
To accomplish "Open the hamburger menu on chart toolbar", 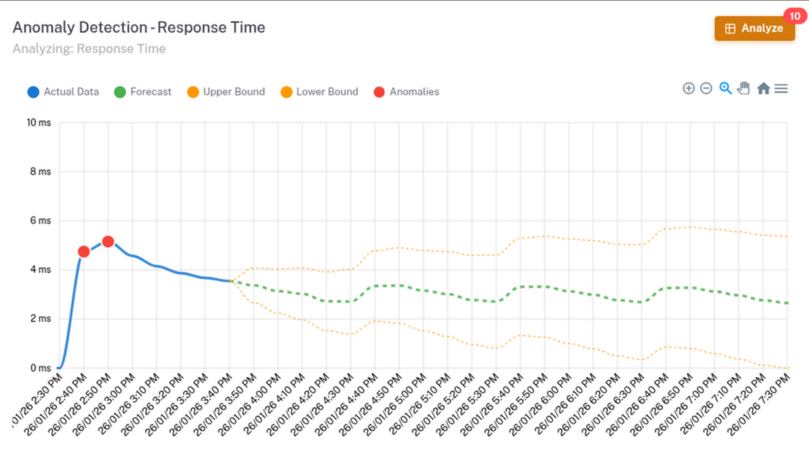I will point(781,88).
